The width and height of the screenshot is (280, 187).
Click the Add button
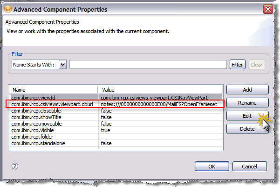point(247,89)
